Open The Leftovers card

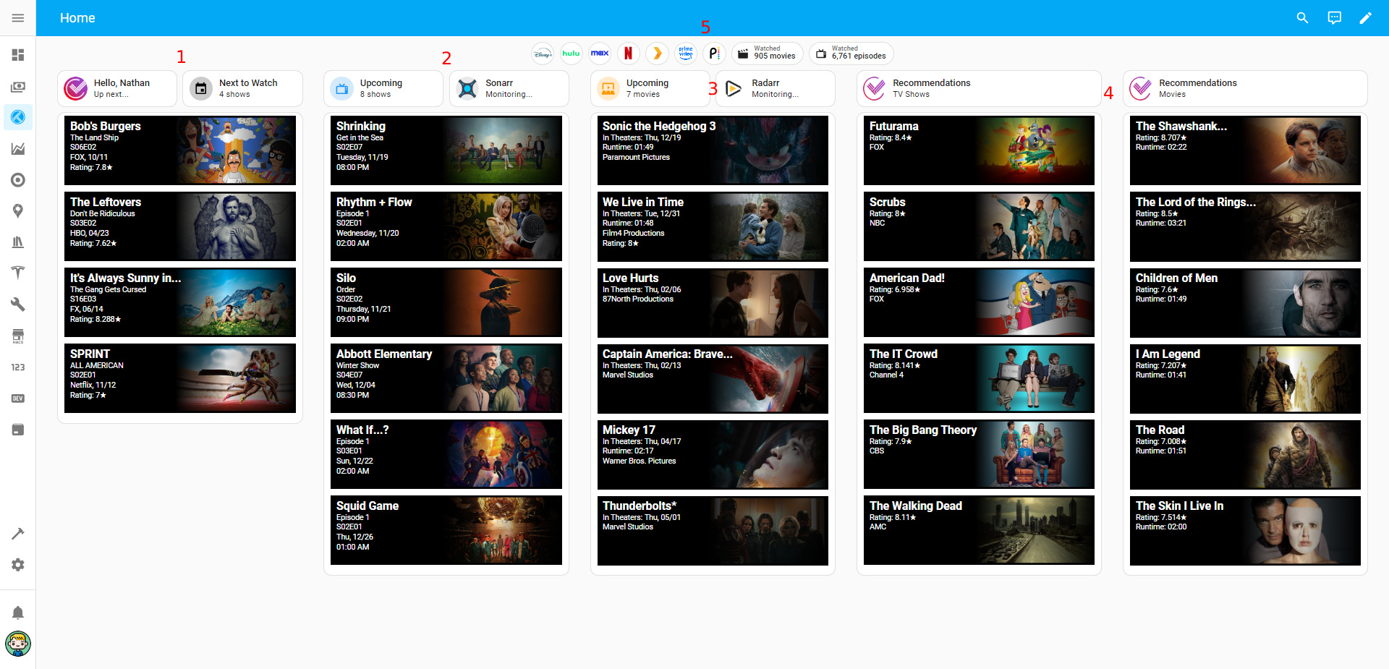pyautogui.click(x=180, y=226)
